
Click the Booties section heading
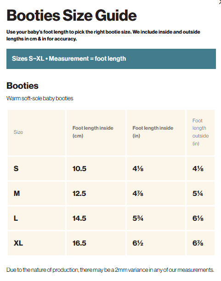(23, 86)
